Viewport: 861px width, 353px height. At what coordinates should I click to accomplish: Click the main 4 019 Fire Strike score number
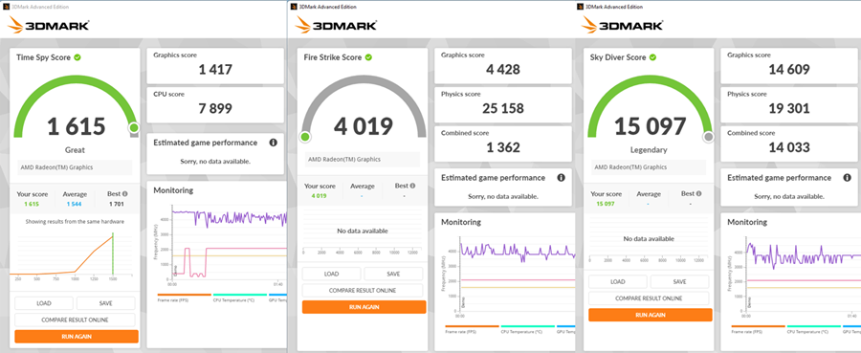pyautogui.click(x=363, y=126)
